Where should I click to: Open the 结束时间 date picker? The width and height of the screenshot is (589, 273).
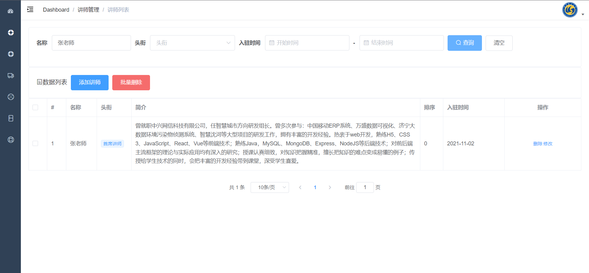coord(402,43)
